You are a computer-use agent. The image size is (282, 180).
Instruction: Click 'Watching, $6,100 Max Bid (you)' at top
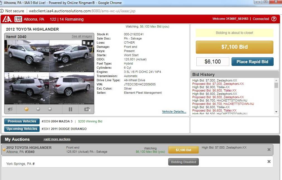(x=147, y=26)
